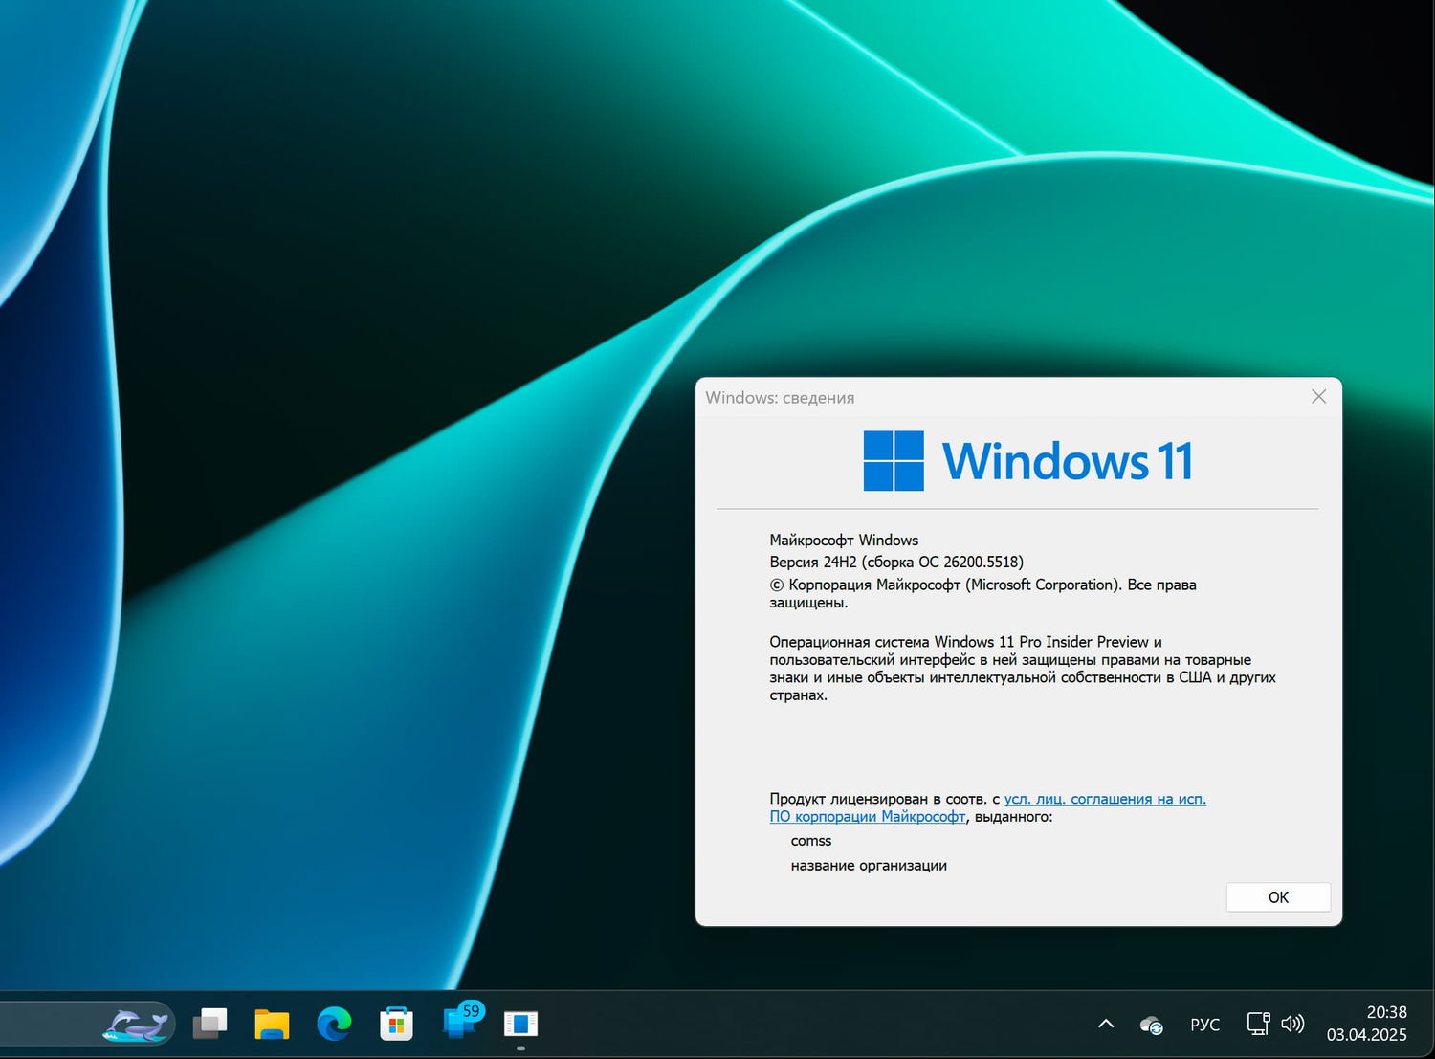
Task: Open the taskbar app showing 59 notifications
Action: (460, 1026)
